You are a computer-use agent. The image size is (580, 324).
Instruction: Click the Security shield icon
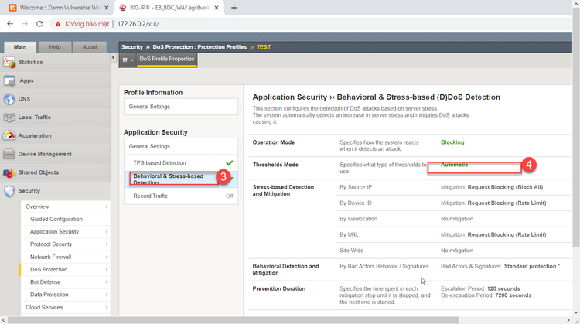tap(9, 191)
